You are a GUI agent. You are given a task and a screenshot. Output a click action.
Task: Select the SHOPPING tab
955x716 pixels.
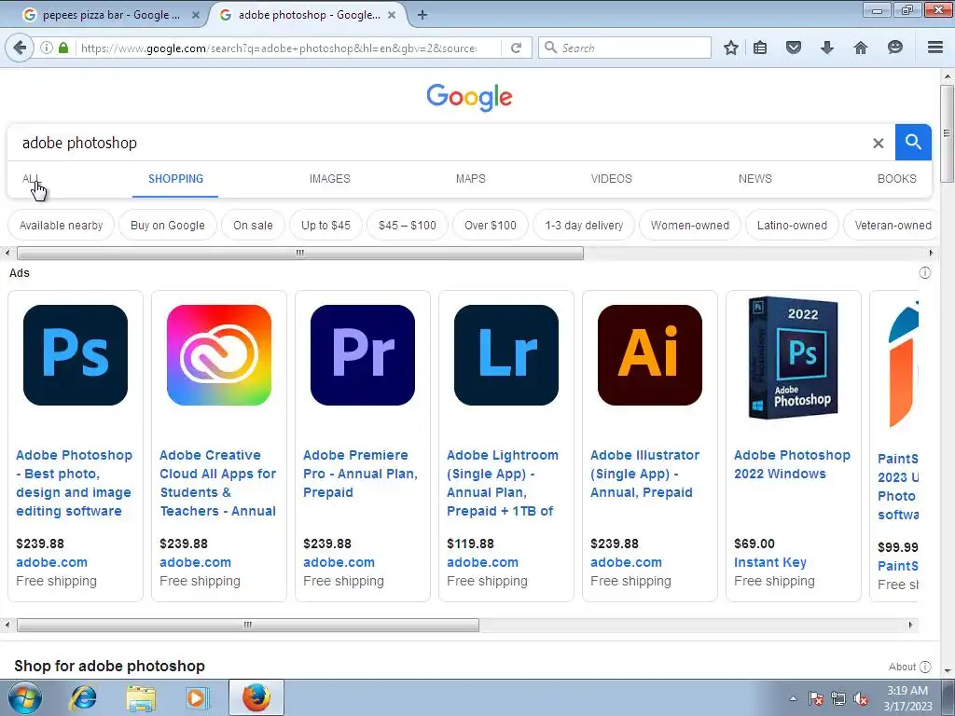click(x=175, y=179)
